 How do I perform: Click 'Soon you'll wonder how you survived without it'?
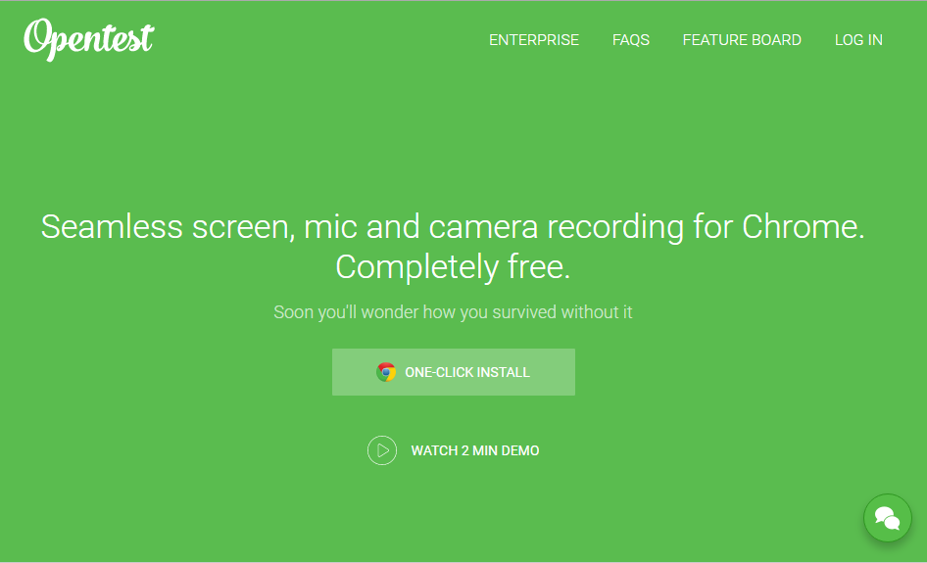tap(453, 312)
